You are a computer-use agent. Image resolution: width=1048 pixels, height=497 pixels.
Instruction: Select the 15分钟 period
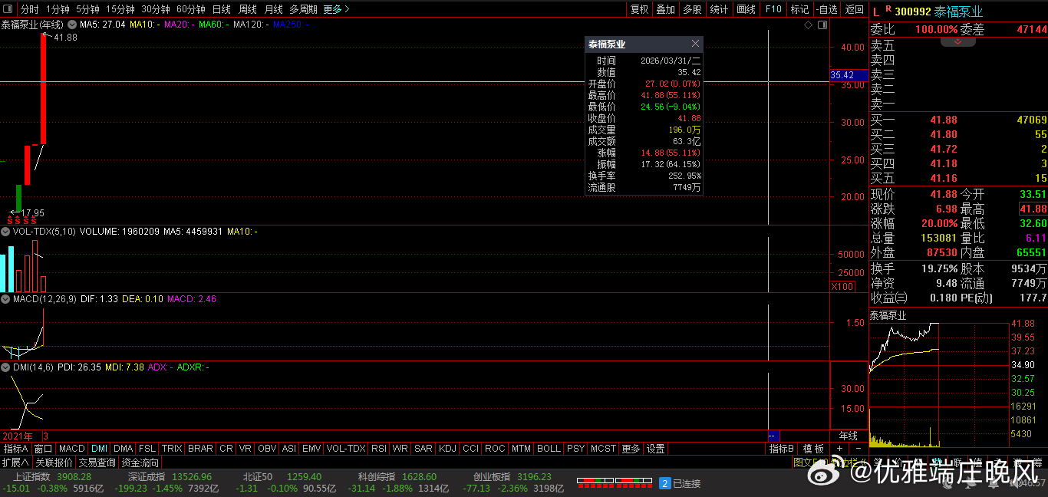pos(120,9)
